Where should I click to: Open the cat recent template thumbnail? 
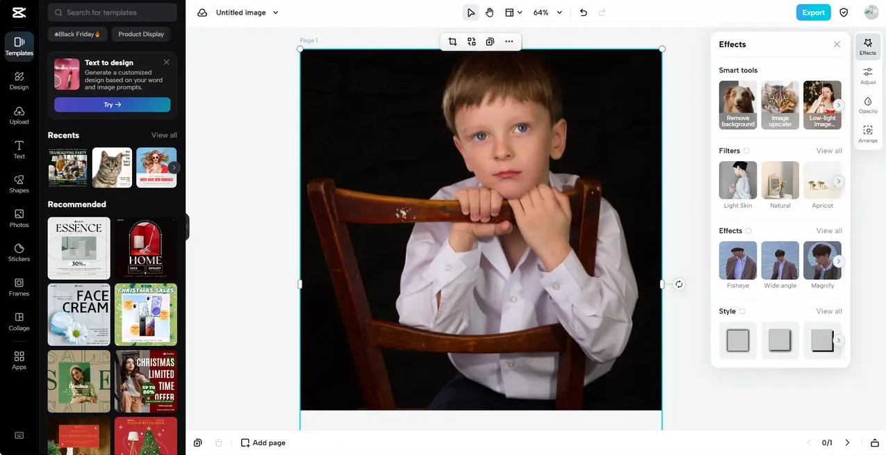tap(112, 167)
